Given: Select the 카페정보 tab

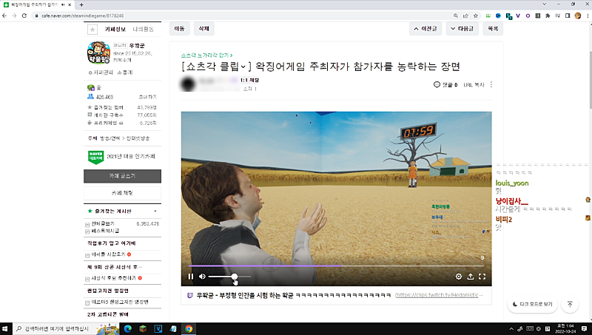Looking at the screenshot, I should pos(116,30).
